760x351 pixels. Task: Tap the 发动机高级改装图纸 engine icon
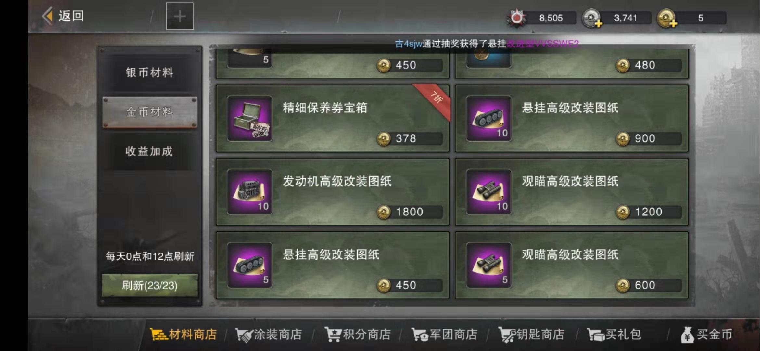point(250,192)
